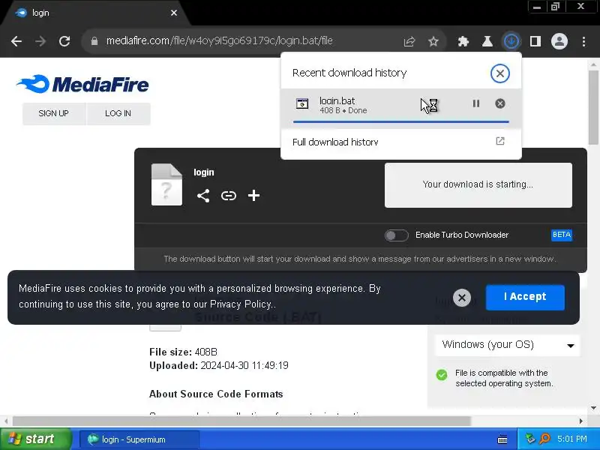Open the Windows (your OS) dropdown
Screen dimensions: 600x450
coord(508,345)
